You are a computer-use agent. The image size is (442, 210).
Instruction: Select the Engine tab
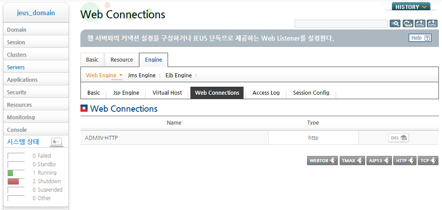tap(154, 60)
